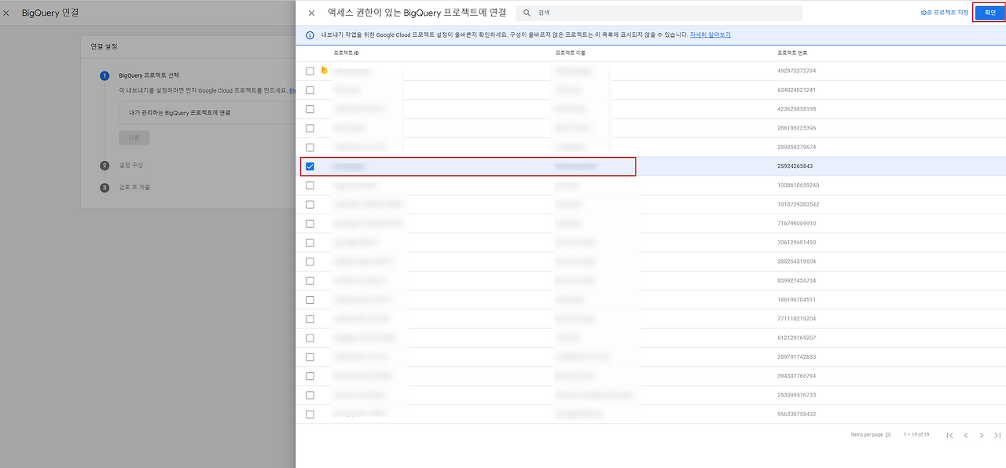1006x468 pixels.
Task: Check the box for project 716799069910
Action: pyautogui.click(x=310, y=223)
